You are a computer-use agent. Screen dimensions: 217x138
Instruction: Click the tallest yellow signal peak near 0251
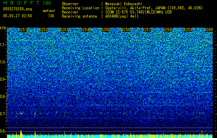pyautogui.click(x=21, y=134)
